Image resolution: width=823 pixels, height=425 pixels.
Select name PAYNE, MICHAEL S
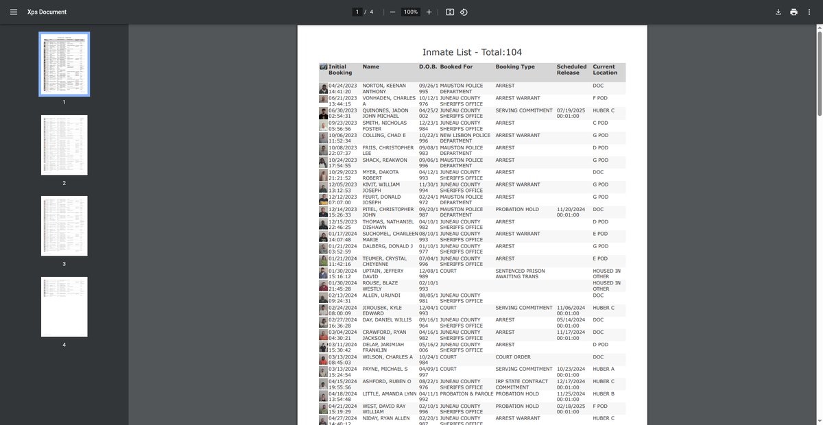click(385, 369)
